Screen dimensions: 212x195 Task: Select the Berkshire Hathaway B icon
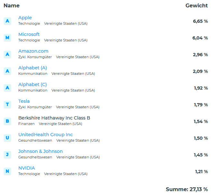point(7,121)
